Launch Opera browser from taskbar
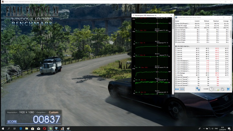The height and width of the screenshot is (131, 233). tap(44, 129)
